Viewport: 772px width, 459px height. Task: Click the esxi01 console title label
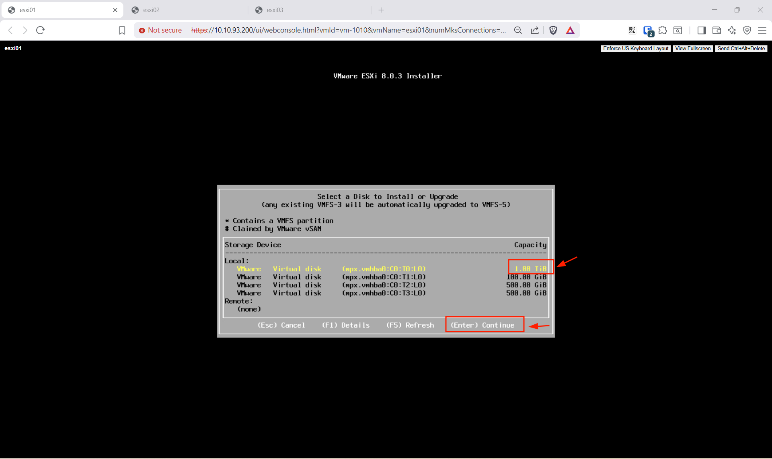coord(13,48)
